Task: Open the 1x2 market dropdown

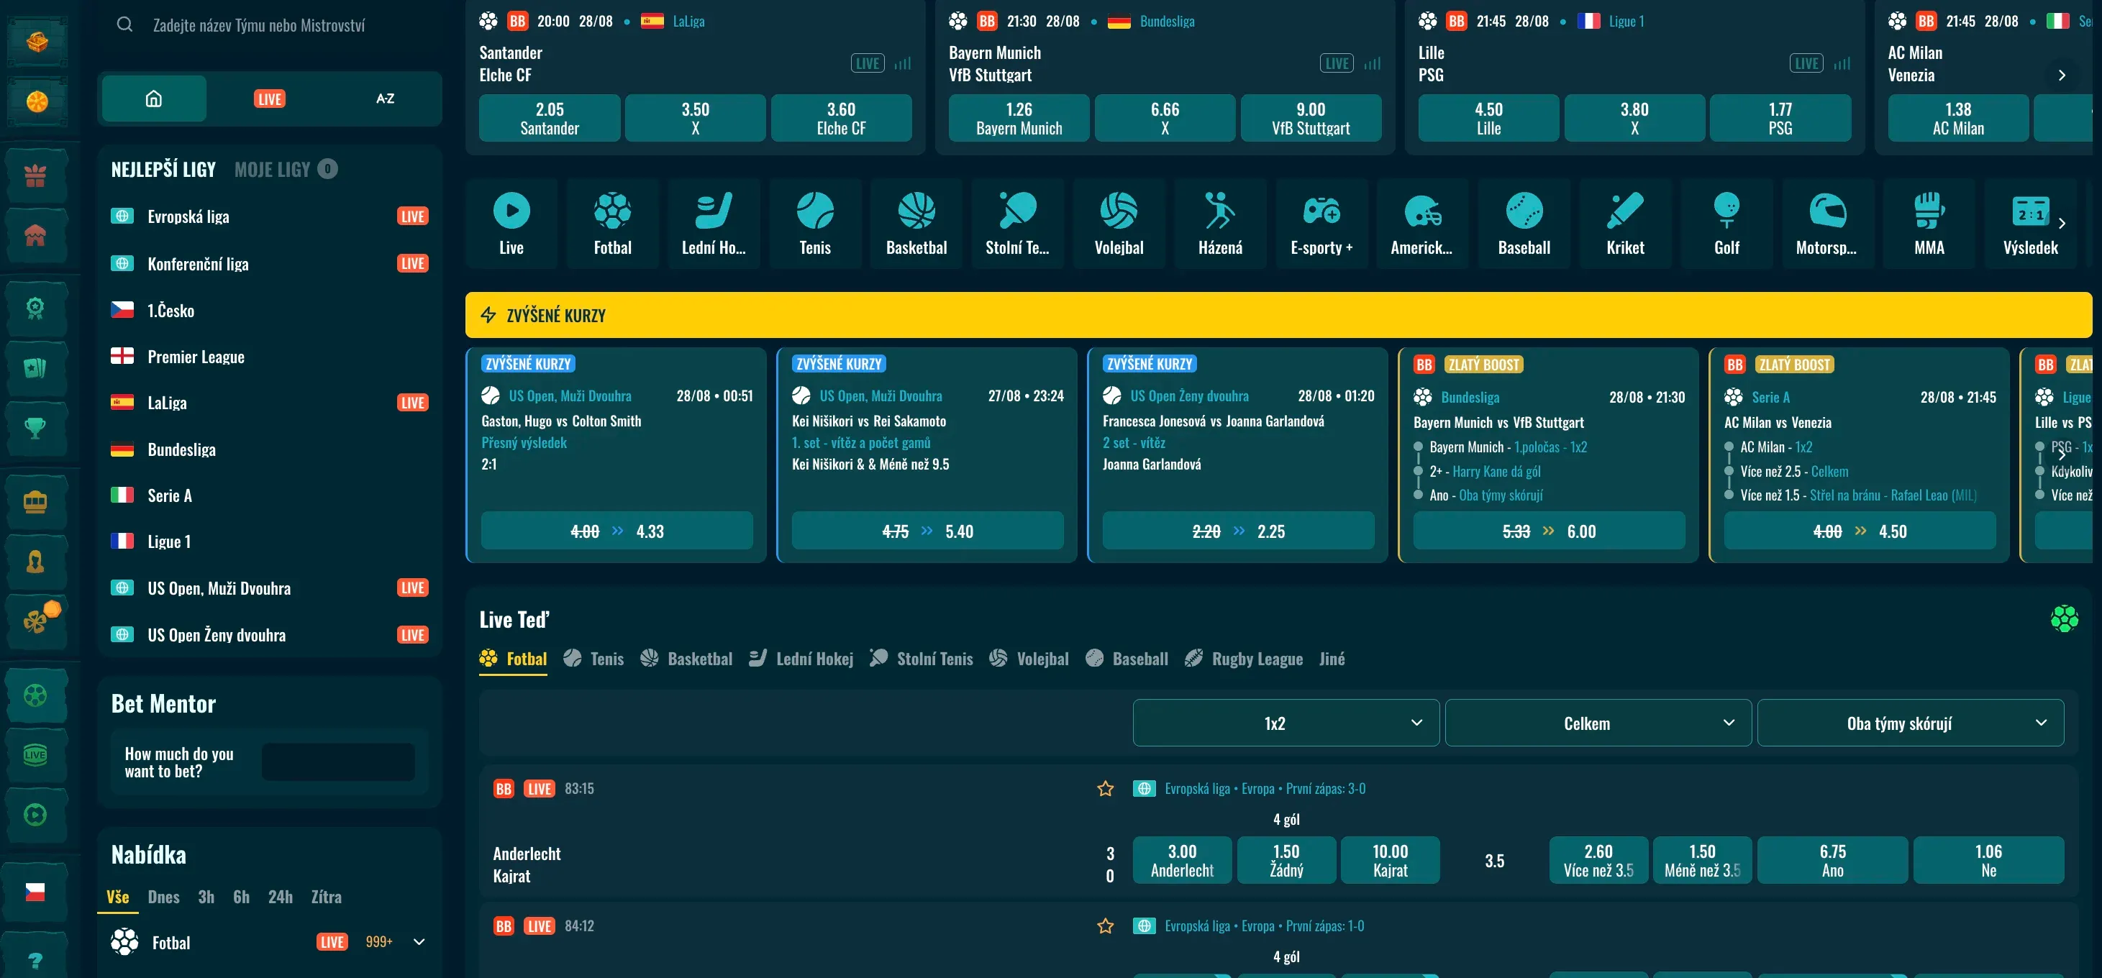Action: tap(1286, 723)
